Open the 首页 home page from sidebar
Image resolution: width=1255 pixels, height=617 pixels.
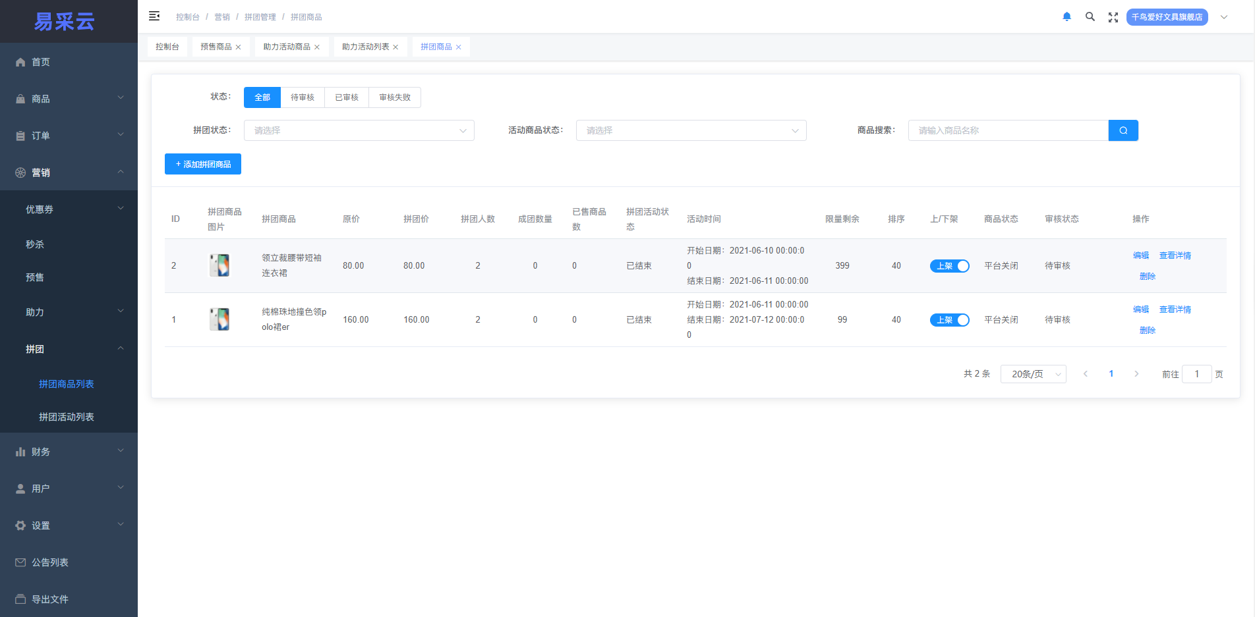(x=40, y=61)
